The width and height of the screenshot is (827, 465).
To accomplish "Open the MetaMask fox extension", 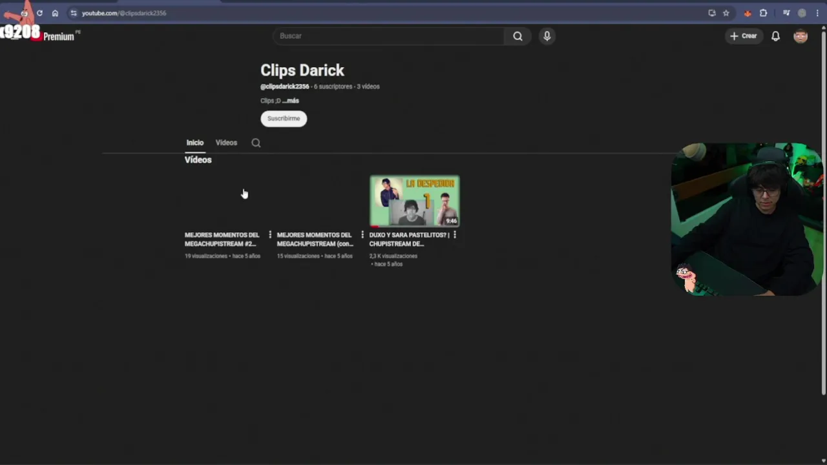I will (x=748, y=13).
